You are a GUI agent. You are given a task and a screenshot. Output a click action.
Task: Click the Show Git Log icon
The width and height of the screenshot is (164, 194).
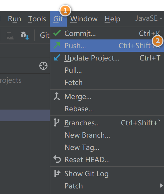(x=57, y=173)
